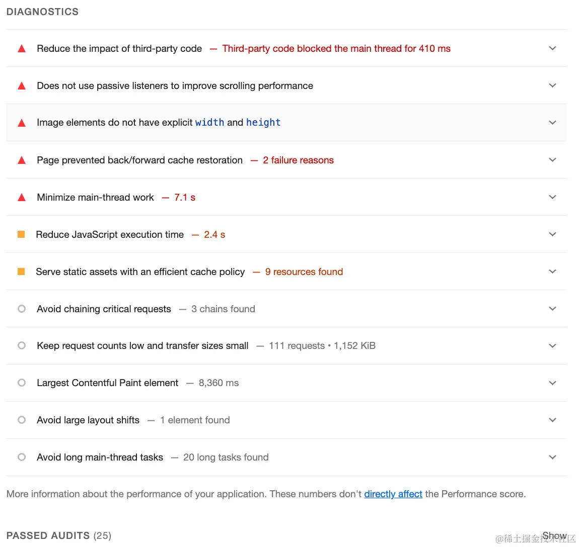Click gray circle beside Avoid chaining critical requests
Image resolution: width=579 pixels, height=547 pixels.
pos(22,309)
